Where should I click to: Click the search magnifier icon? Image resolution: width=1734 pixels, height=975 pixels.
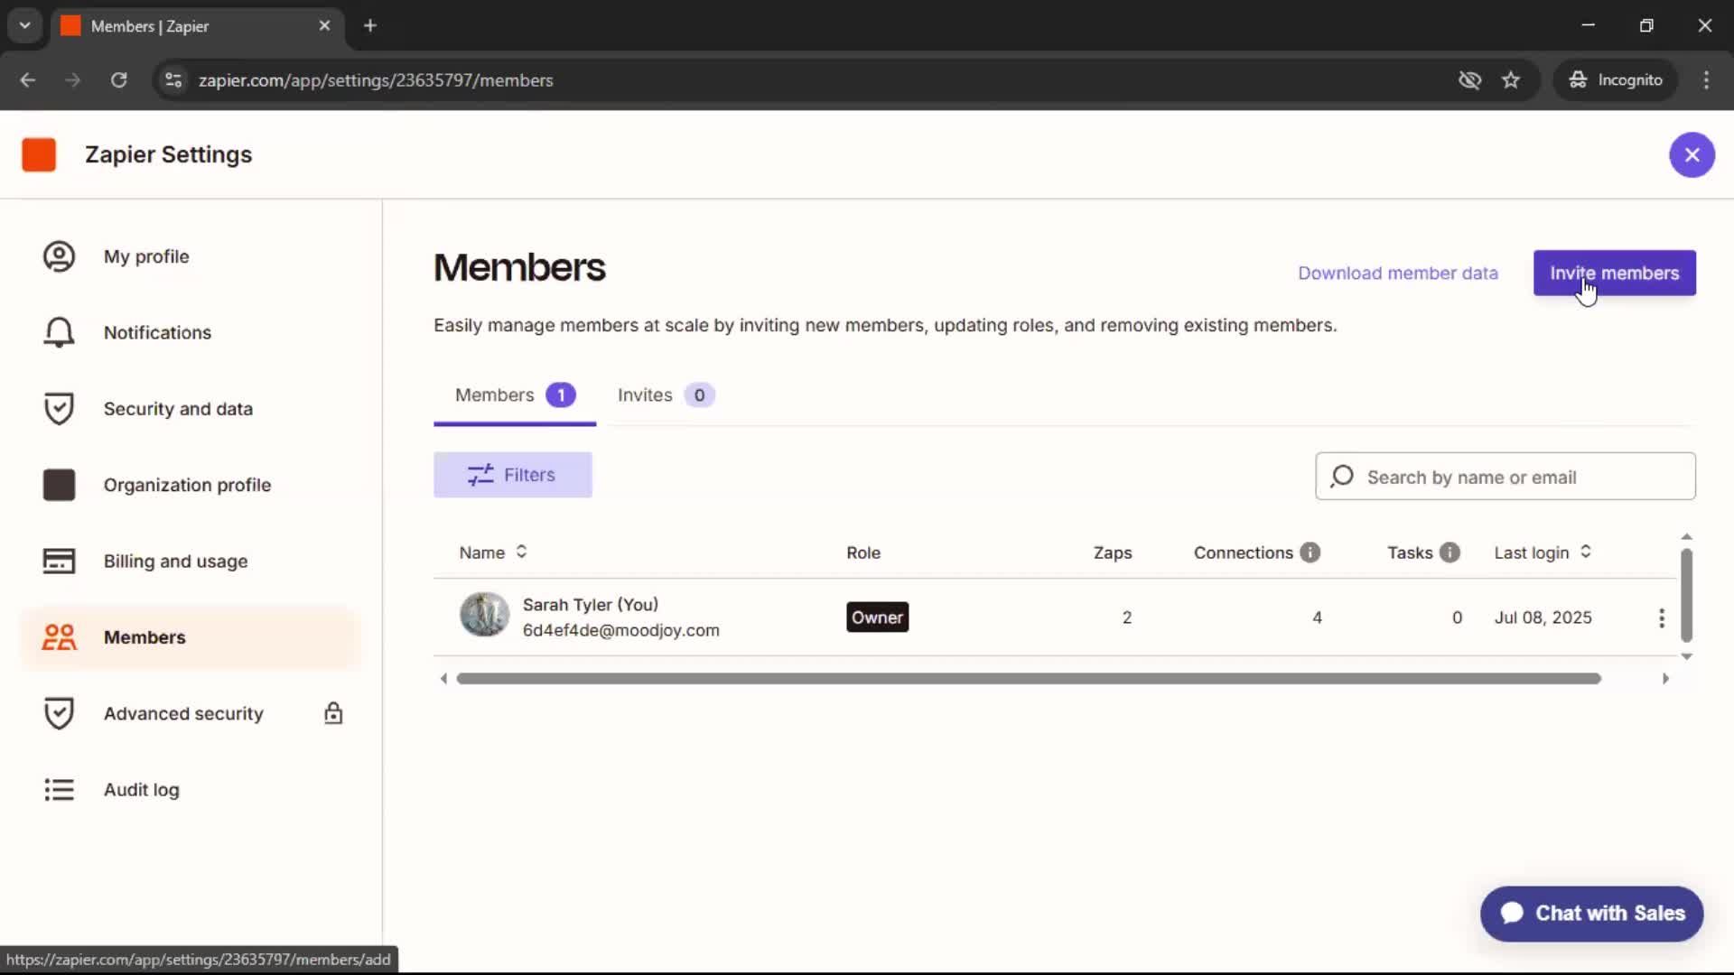click(1342, 476)
